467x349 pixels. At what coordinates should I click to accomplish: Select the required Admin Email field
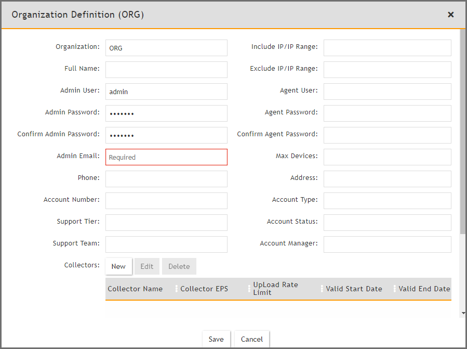(x=166, y=157)
